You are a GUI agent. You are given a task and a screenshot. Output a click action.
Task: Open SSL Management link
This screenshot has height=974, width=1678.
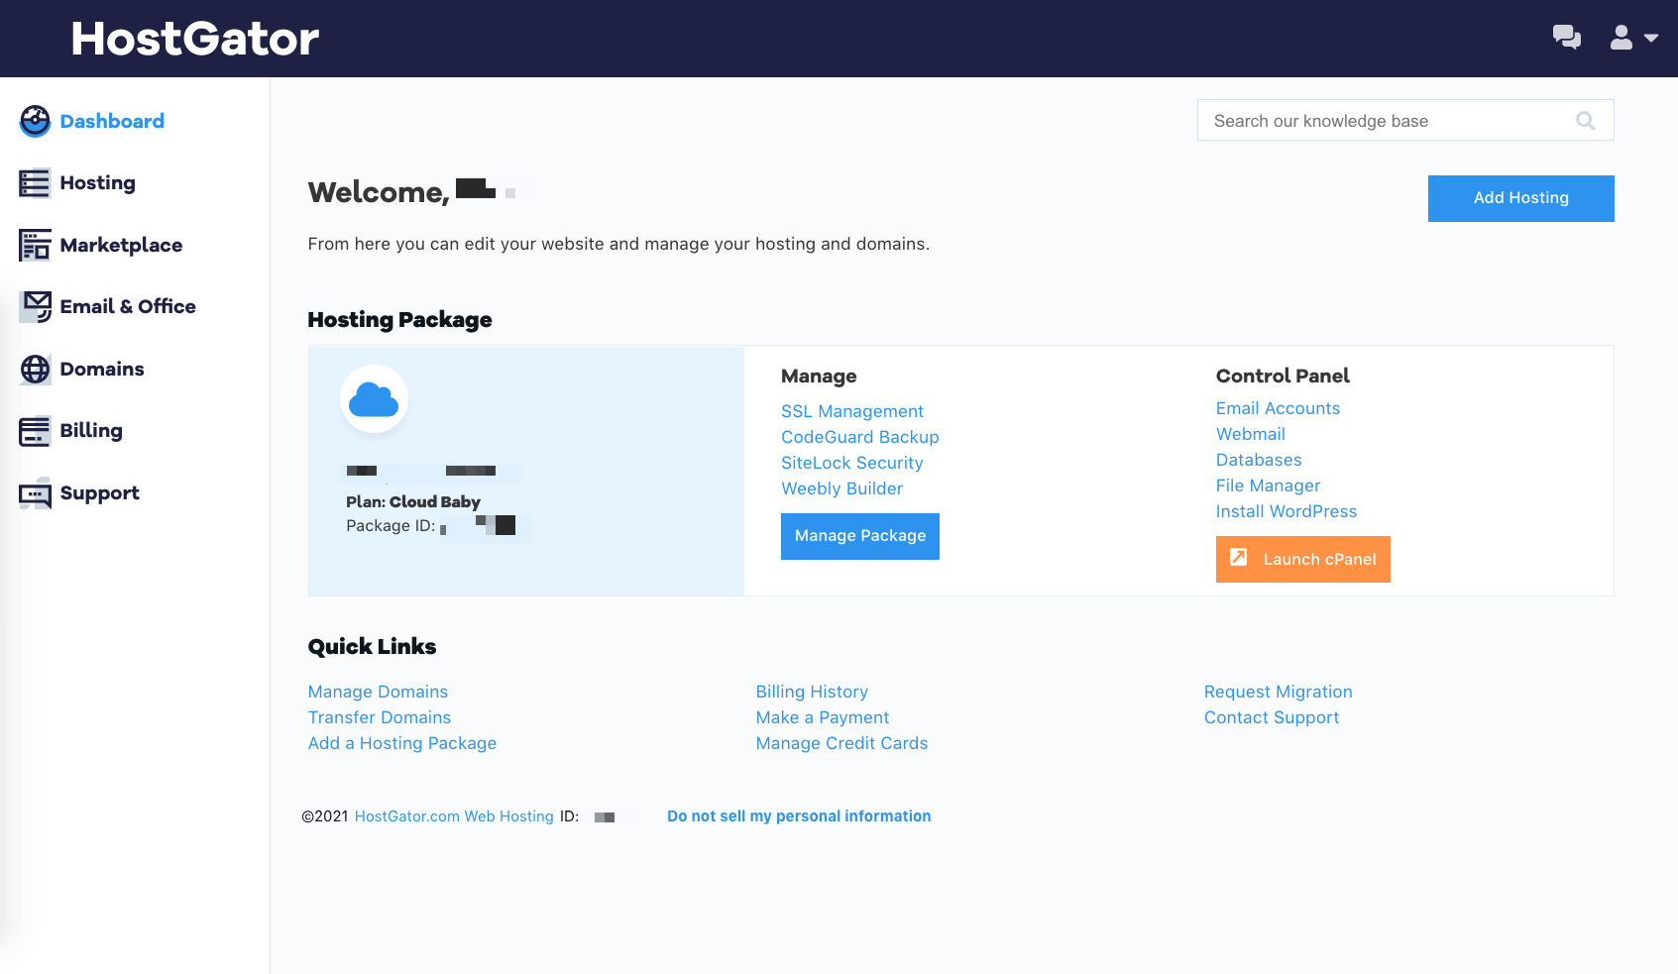[x=852, y=411]
